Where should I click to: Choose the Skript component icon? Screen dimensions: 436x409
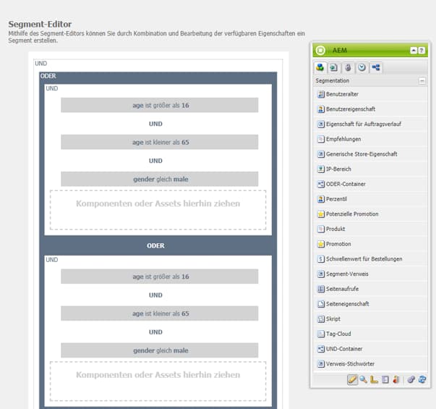click(321, 319)
